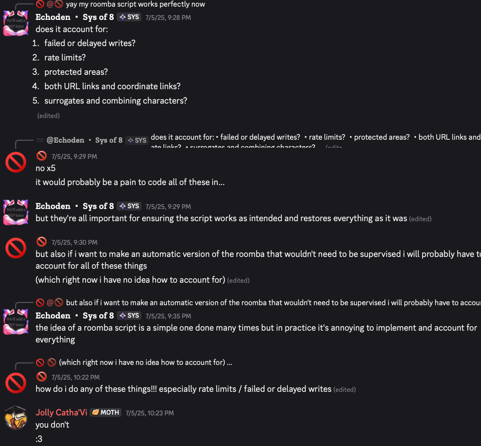Click the Echoden username at 9:28 PM
Viewport: 481px width, 446px height.
point(53,17)
